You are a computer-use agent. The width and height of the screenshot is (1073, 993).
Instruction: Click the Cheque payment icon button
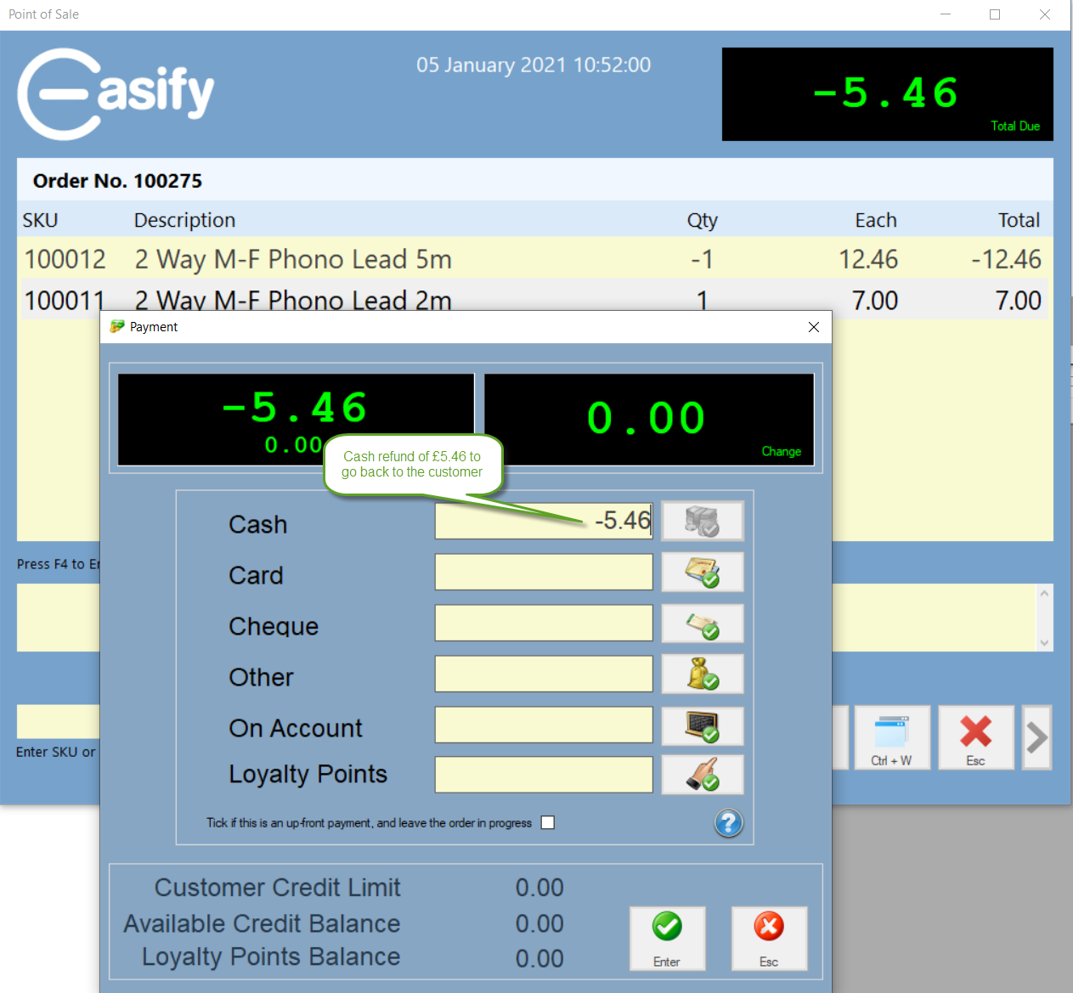702,623
